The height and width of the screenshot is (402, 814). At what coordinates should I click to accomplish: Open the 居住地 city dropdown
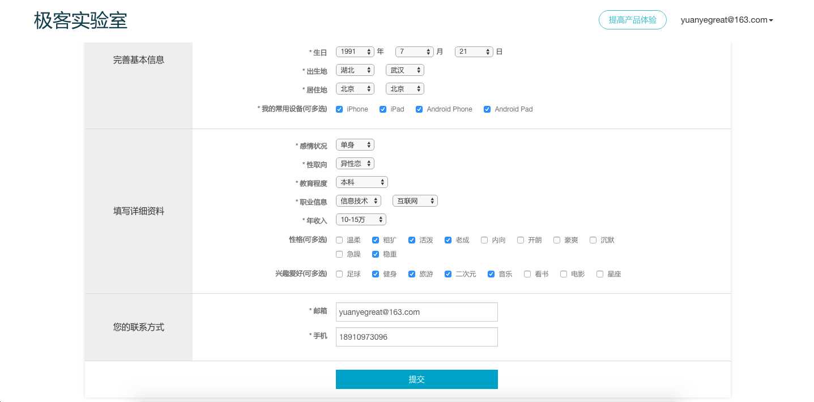[x=405, y=89]
